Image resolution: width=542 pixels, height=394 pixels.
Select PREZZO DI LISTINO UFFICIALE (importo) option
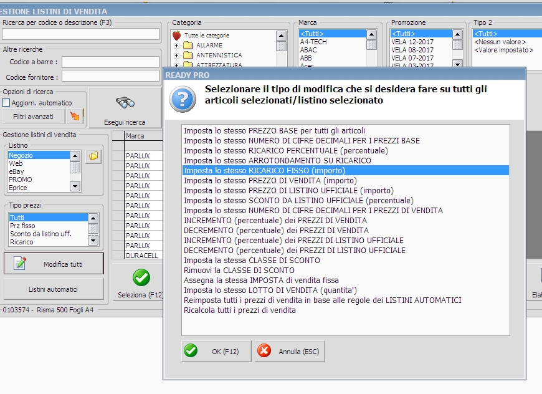345,191
